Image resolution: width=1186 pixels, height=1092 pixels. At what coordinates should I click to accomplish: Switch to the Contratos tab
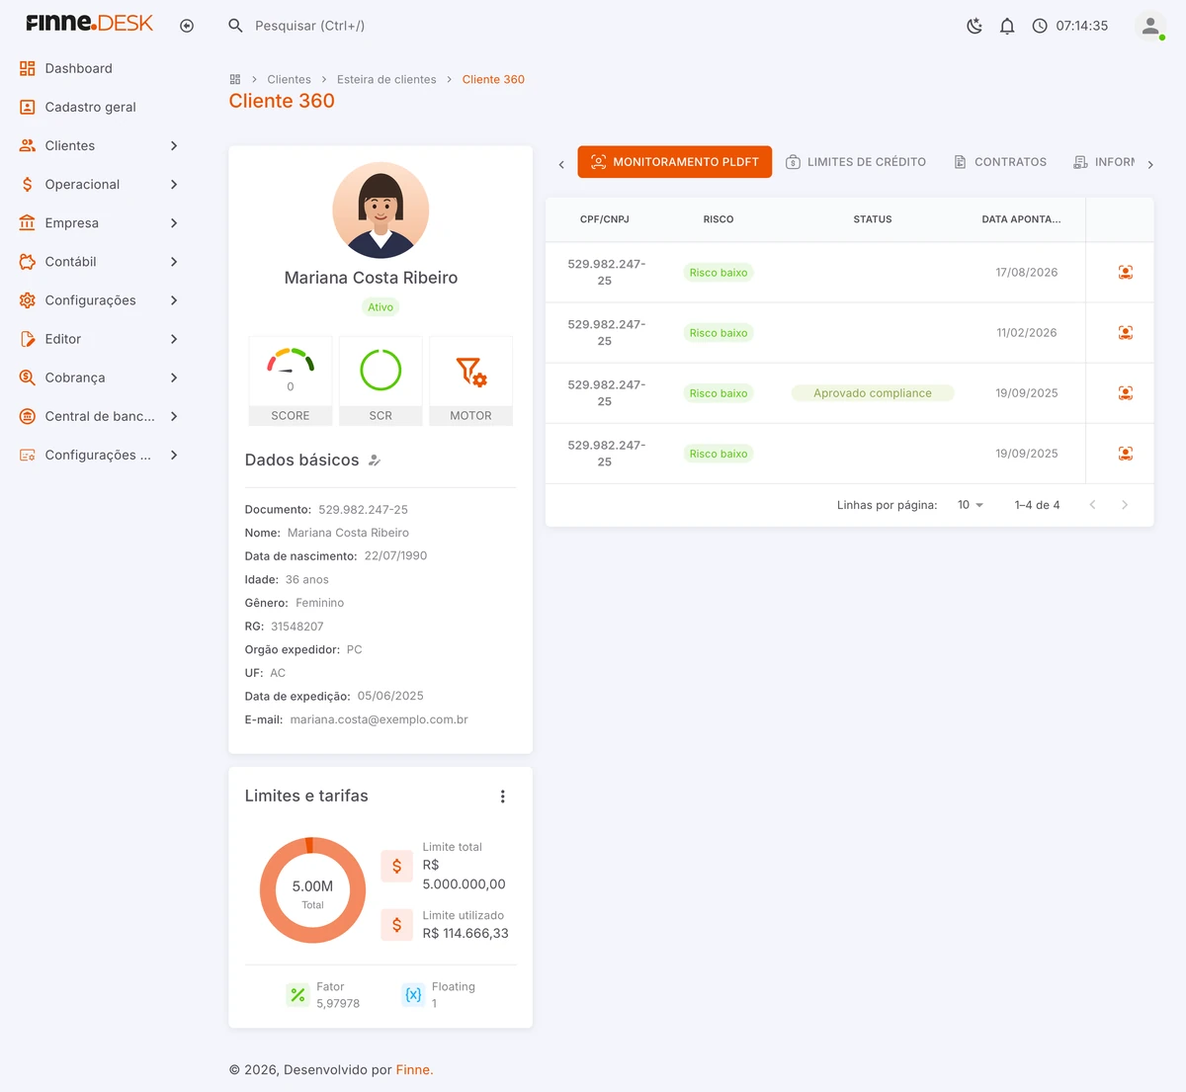click(1000, 162)
